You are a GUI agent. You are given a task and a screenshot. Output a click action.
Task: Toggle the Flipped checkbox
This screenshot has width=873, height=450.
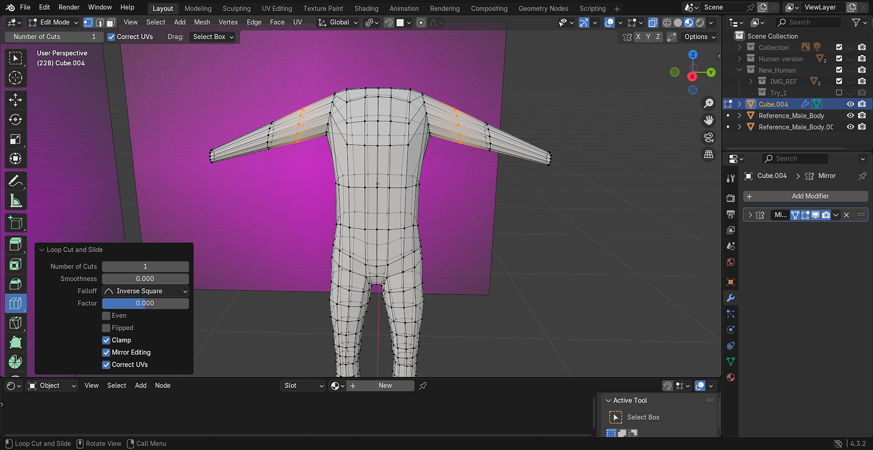pos(106,328)
